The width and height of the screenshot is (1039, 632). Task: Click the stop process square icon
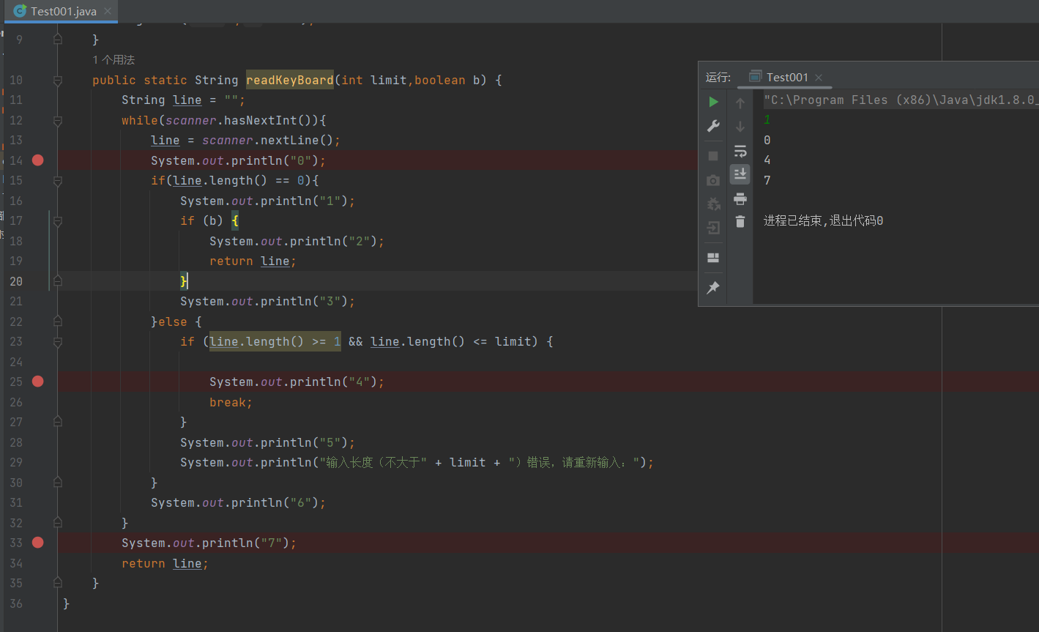click(713, 156)
